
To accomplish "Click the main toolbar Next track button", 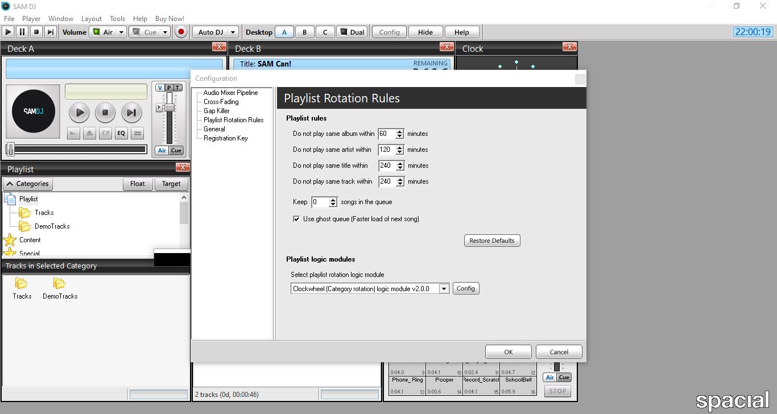I will tap(51, 32).
